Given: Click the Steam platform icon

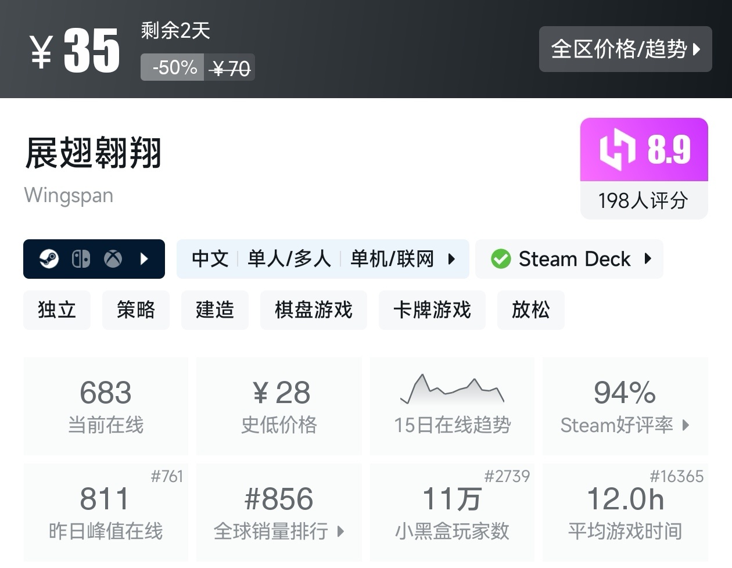Looking at the screenshot, I should tap(49, 258).
